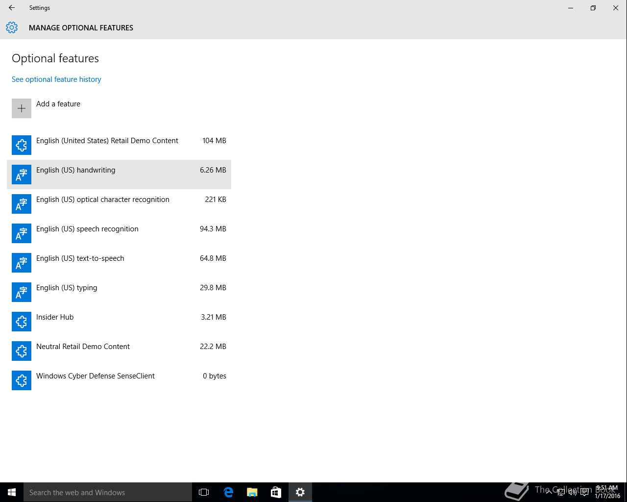Click the Search the web and Windows box

108,492
